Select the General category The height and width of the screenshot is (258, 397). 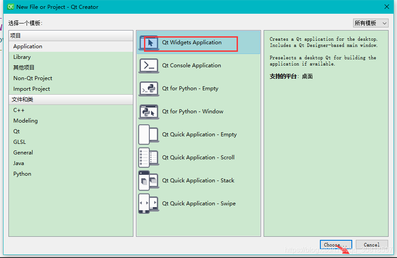(x=71, y=153)
